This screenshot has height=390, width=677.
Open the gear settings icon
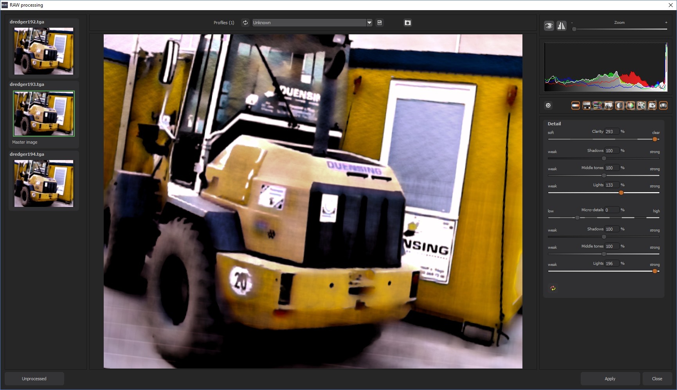click(548, 105)
